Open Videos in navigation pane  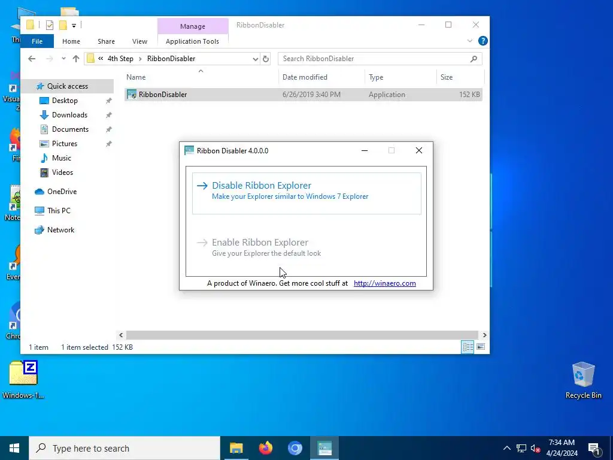[x=62, y=172]
